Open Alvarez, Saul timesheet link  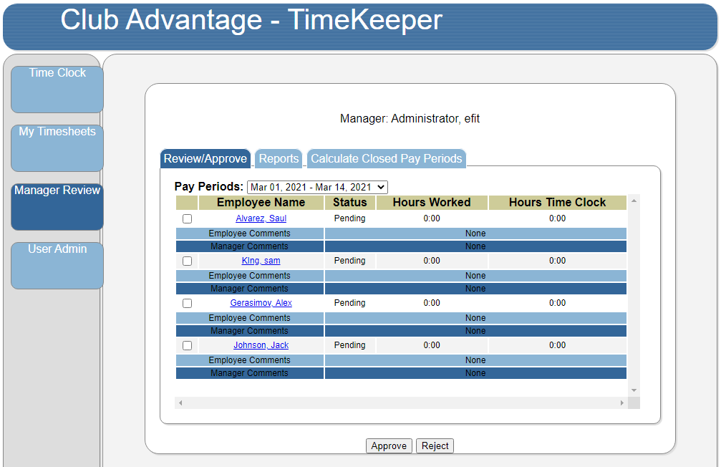[261, 218]
